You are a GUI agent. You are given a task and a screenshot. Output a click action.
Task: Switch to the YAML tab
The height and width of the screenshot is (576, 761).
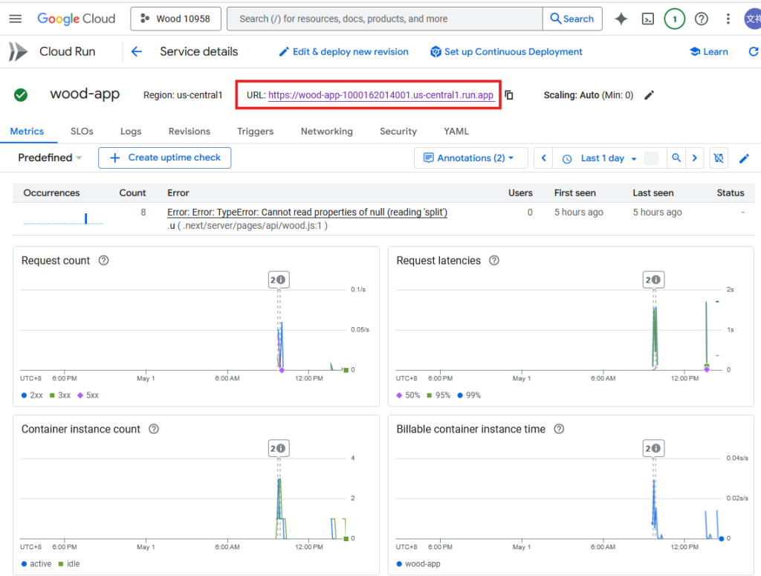(456, 132)
